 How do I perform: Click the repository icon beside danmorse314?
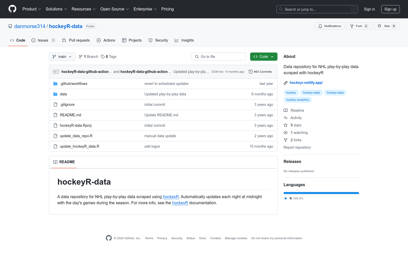10,26
